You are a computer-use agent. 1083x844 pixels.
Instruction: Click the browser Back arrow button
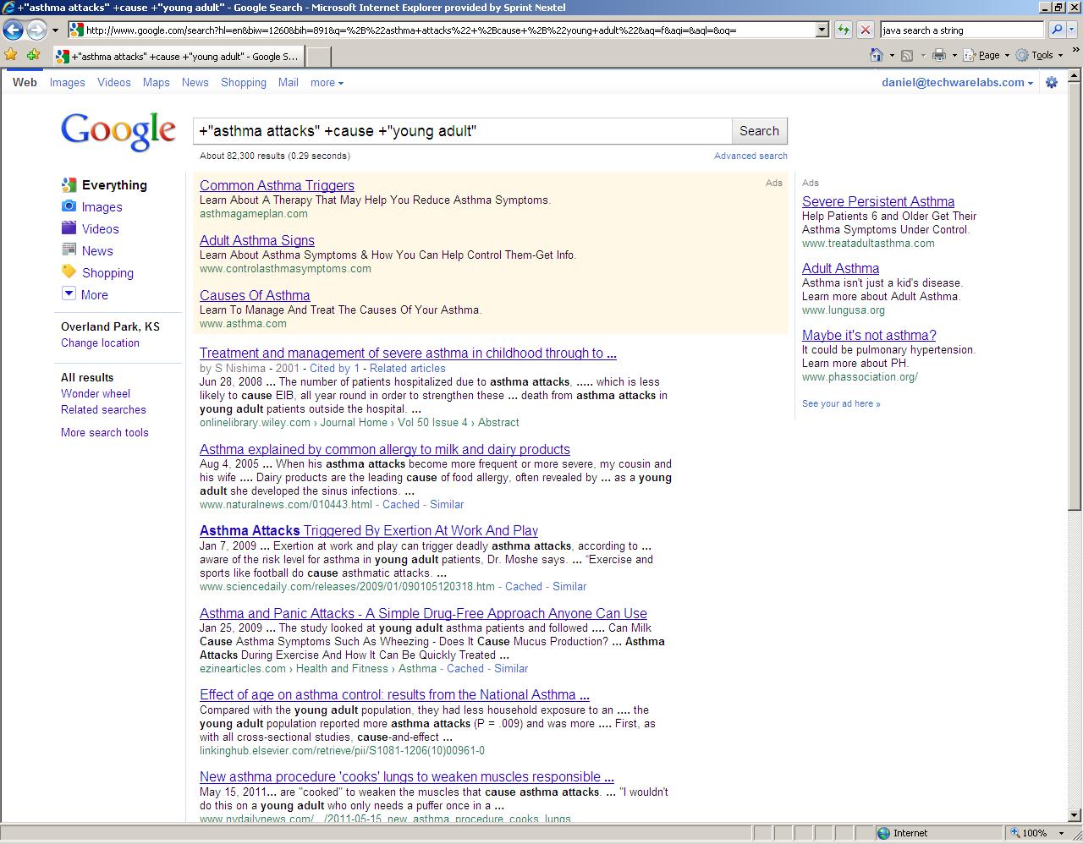[13, 30]
